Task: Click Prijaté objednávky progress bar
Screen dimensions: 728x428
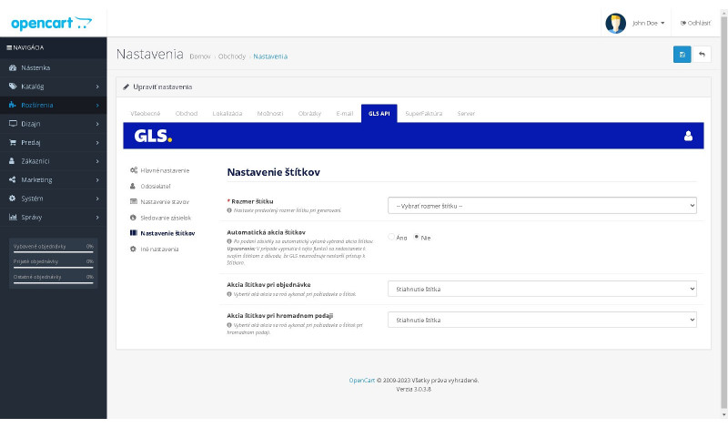Action: tap(54, 267)
